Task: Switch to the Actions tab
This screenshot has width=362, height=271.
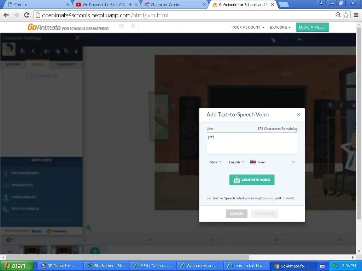Action: [13, 64]
